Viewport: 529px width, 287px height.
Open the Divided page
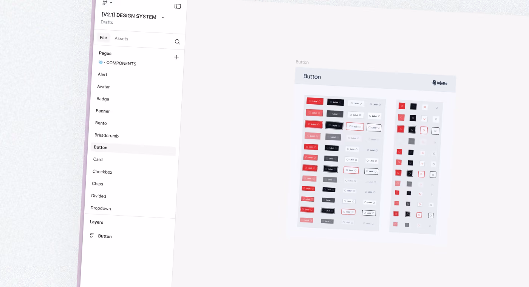tap(99, 196)
